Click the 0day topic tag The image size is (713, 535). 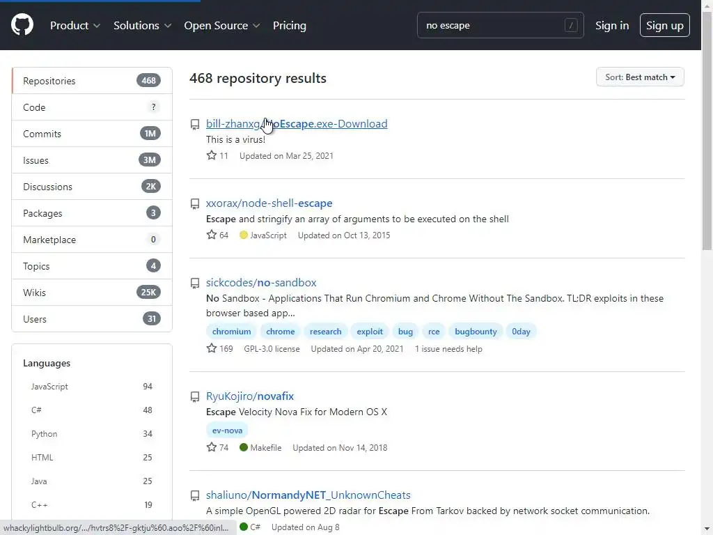(x=521, y=331)
